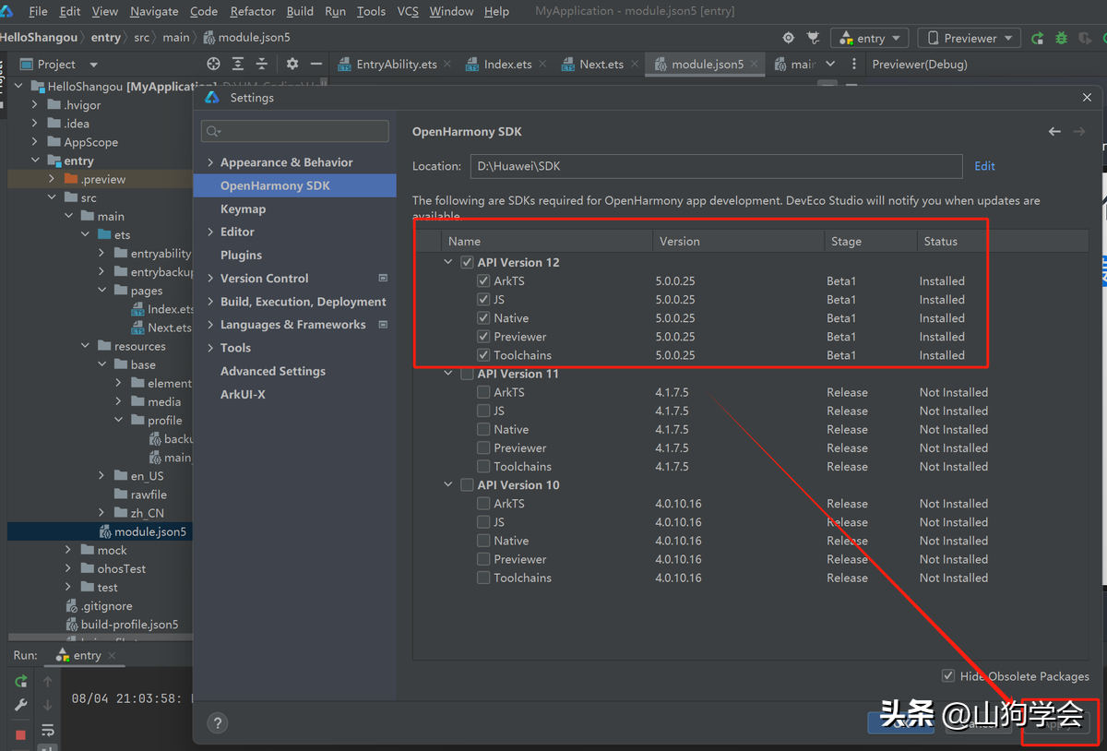Screen dimensions: 1107x751
Task: Click the rerun icon in Run panel
Action: click(x=20, y=682)
